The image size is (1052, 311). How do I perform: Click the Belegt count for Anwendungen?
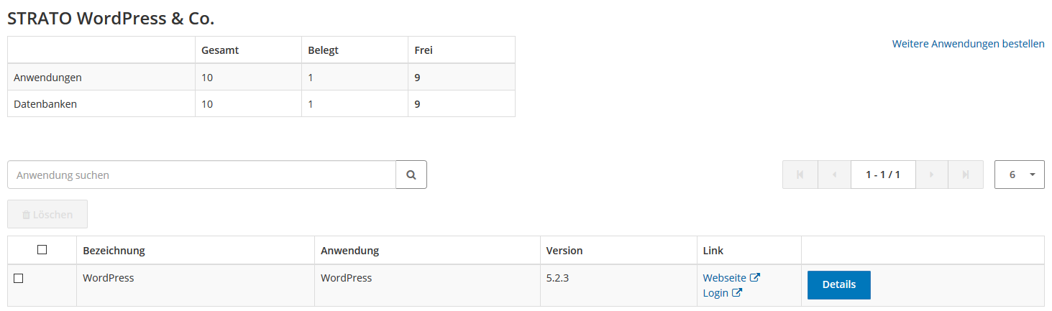click(x=311, y=77)
